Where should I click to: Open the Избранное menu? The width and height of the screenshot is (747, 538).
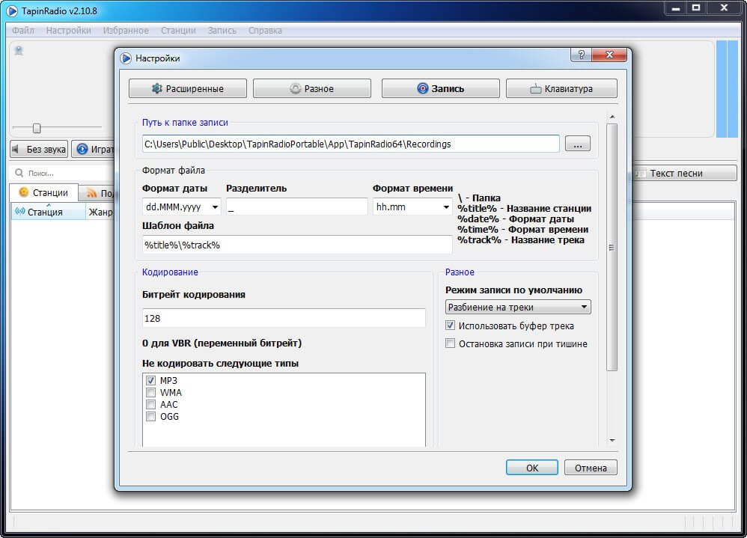126,31
